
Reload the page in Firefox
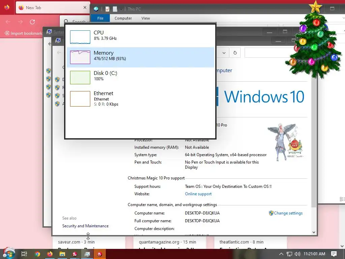point(32,22)
